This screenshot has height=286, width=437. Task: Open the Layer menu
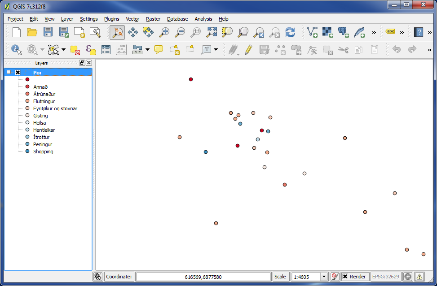tap(67, 19)
